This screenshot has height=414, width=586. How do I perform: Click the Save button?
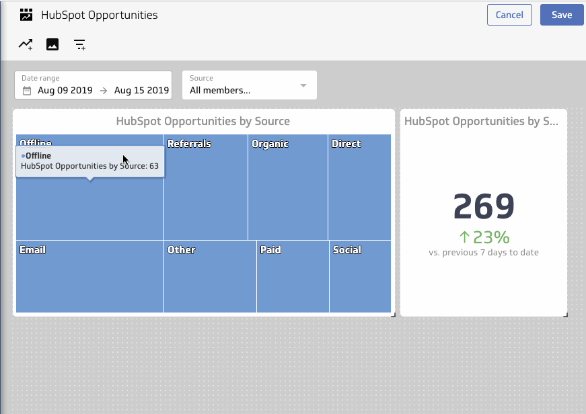pyautogui.click(x=562, y=14)
